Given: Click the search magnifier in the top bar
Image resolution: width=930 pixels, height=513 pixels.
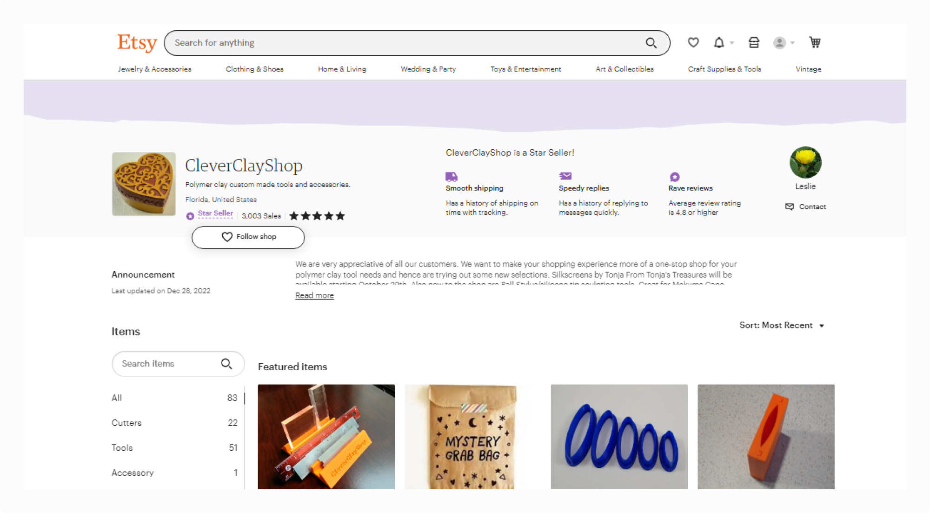Looking at the screenshot, I should [x=651, y=43].
